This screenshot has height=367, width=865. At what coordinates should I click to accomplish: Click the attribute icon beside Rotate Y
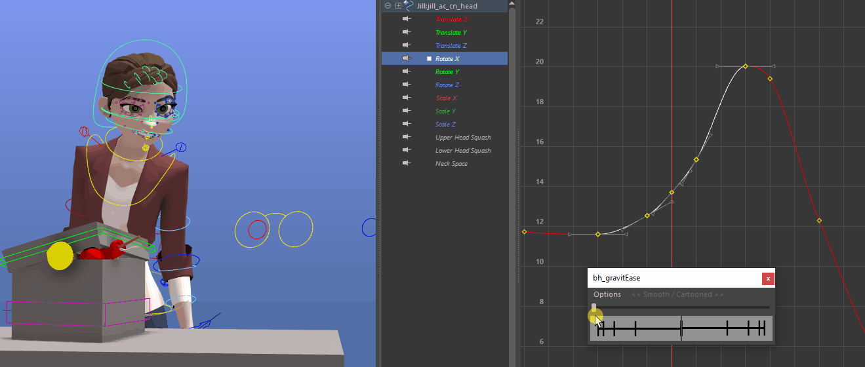point(407,71)
